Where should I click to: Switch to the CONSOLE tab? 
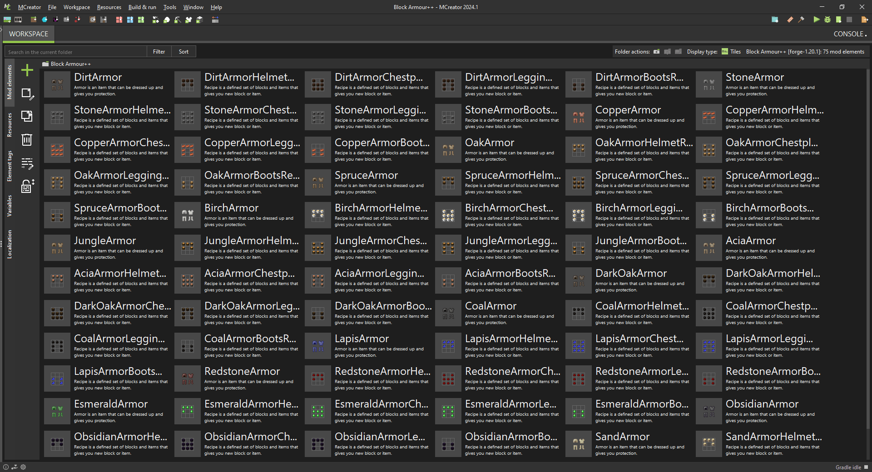849,34
